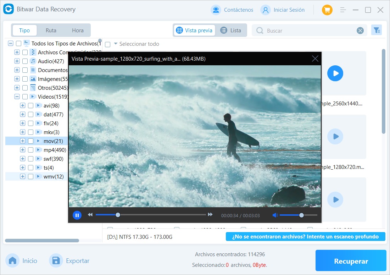The width and height of the screenshot is (390, 275).
Task: Open the filter icon next to search
Action: (376, 31)
